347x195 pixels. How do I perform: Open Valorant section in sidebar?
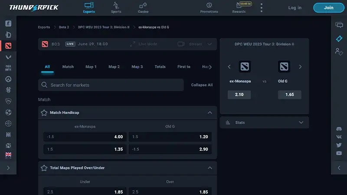click(8, 57)
